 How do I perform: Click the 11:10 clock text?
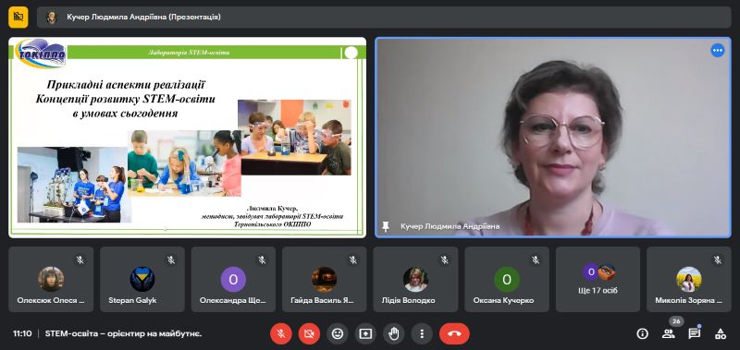click(x=22, y=334)
